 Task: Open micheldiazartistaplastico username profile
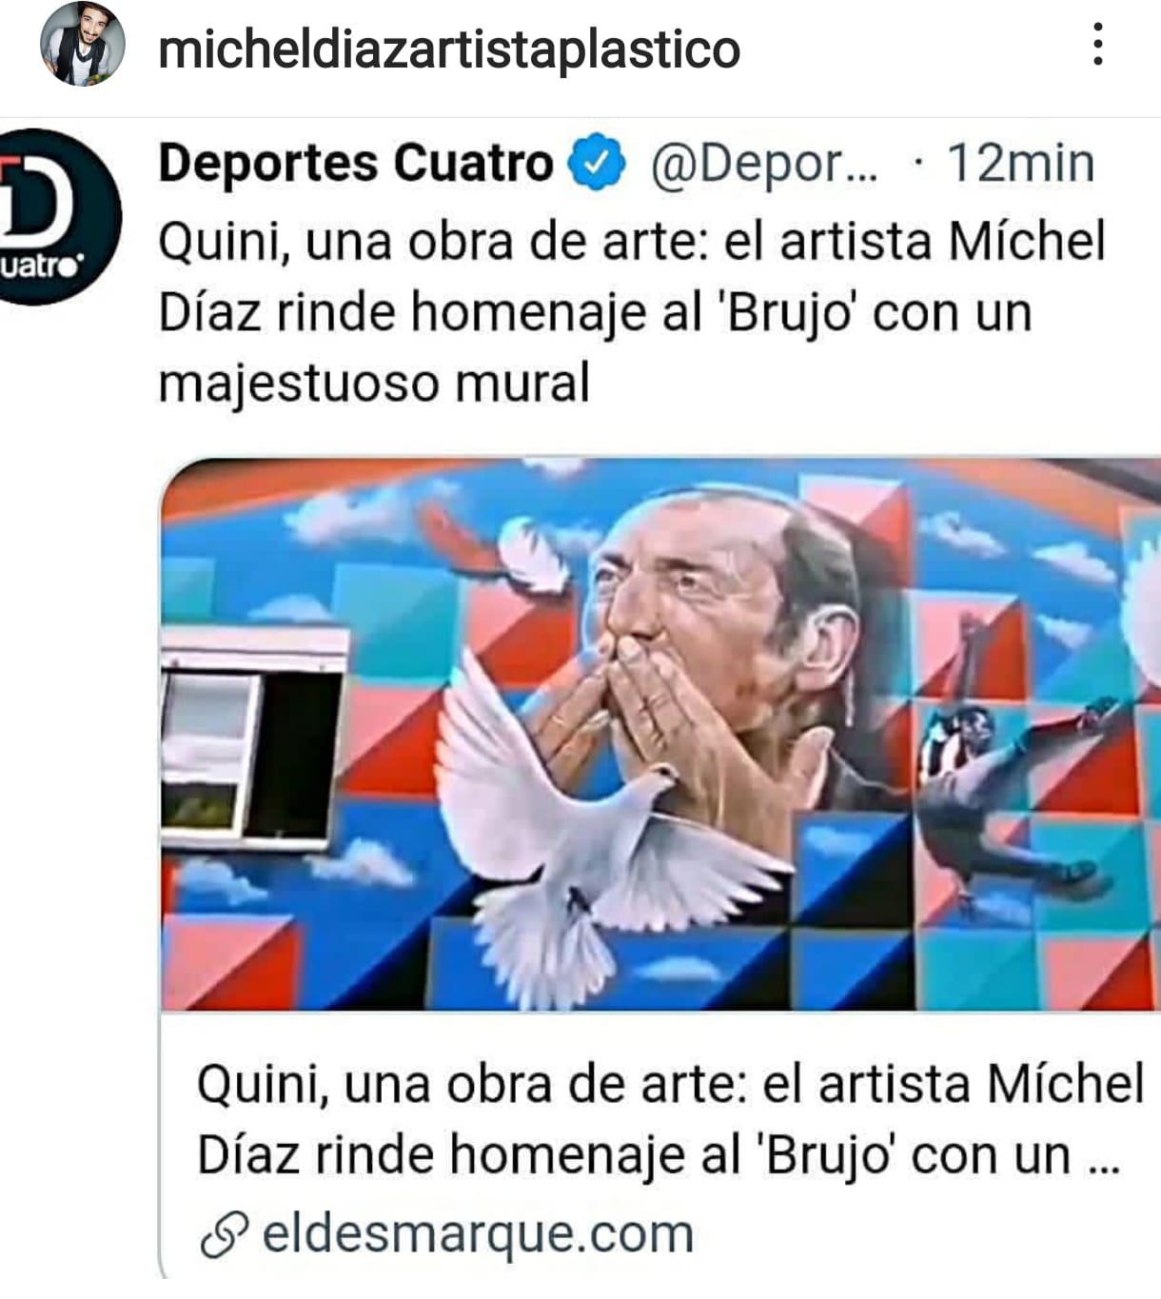click(x=449, y=49)
